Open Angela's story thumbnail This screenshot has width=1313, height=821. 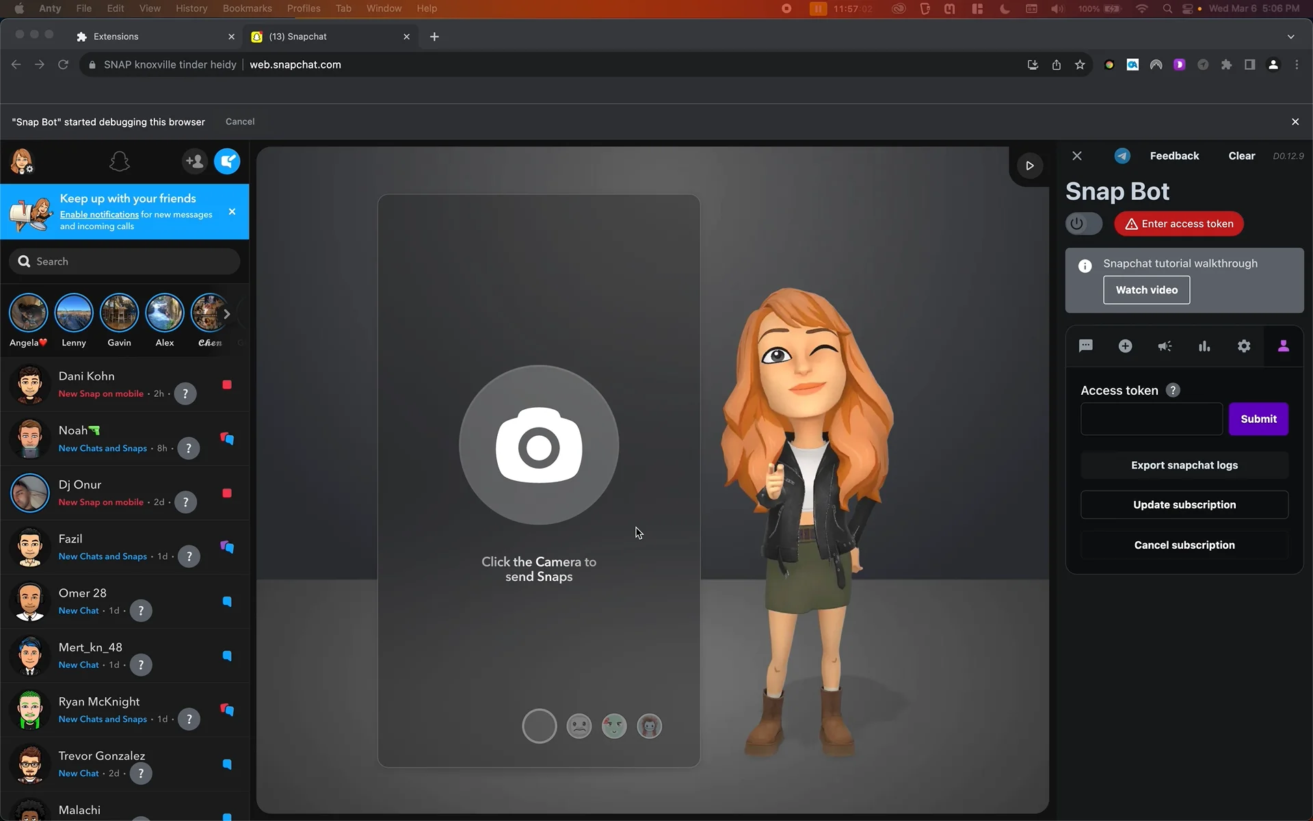click(x=28, y=313)
